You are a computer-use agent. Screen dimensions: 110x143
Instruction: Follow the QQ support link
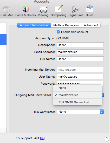(x=42, y=138)
